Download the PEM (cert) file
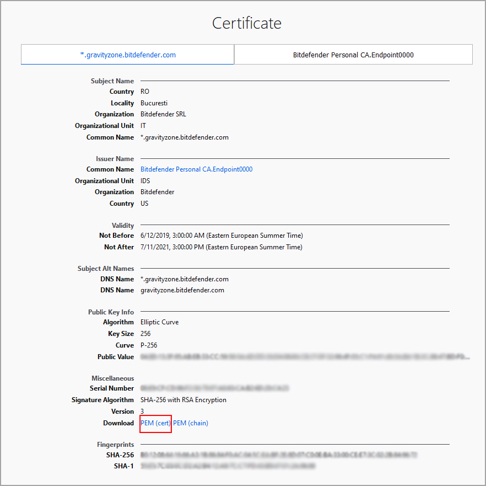The width and height of the screenshot is (486, 486). click(155, 423)
